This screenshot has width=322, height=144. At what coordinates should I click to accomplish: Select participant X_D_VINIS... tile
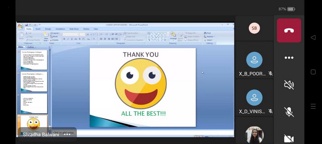(254, 98)
